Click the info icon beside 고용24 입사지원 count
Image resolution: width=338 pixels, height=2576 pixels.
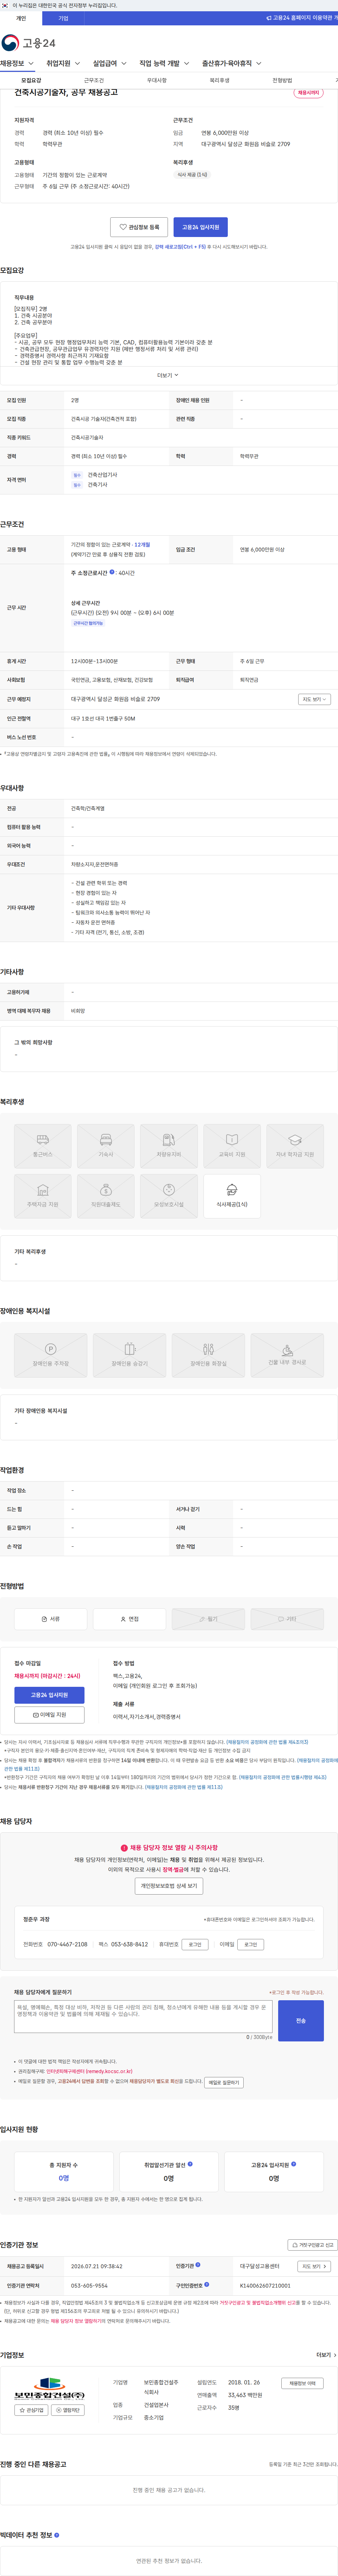pyautogui.click(x=293, y=2164)
